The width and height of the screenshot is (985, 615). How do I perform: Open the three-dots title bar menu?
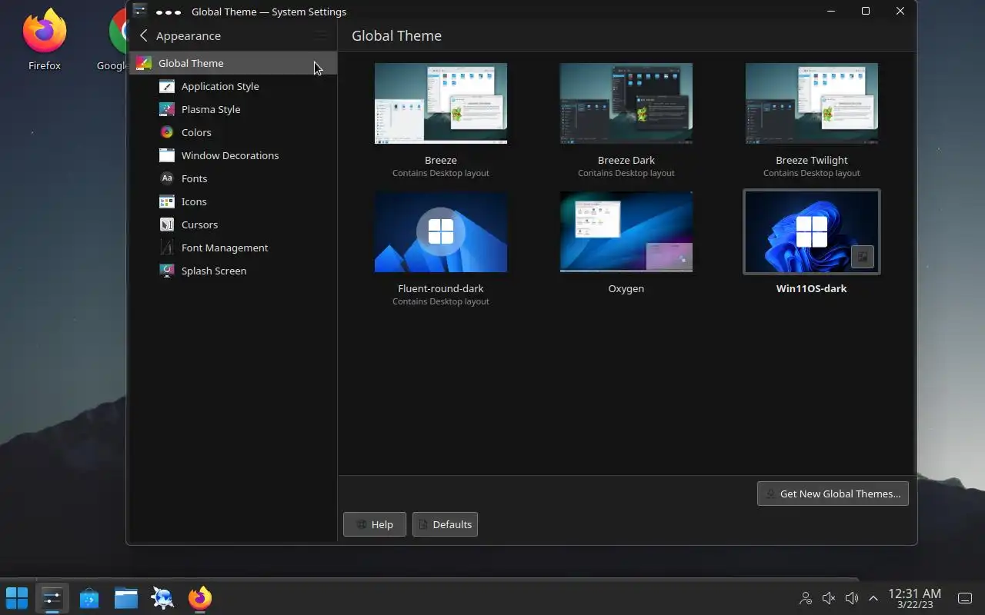[x=169, y=12]
